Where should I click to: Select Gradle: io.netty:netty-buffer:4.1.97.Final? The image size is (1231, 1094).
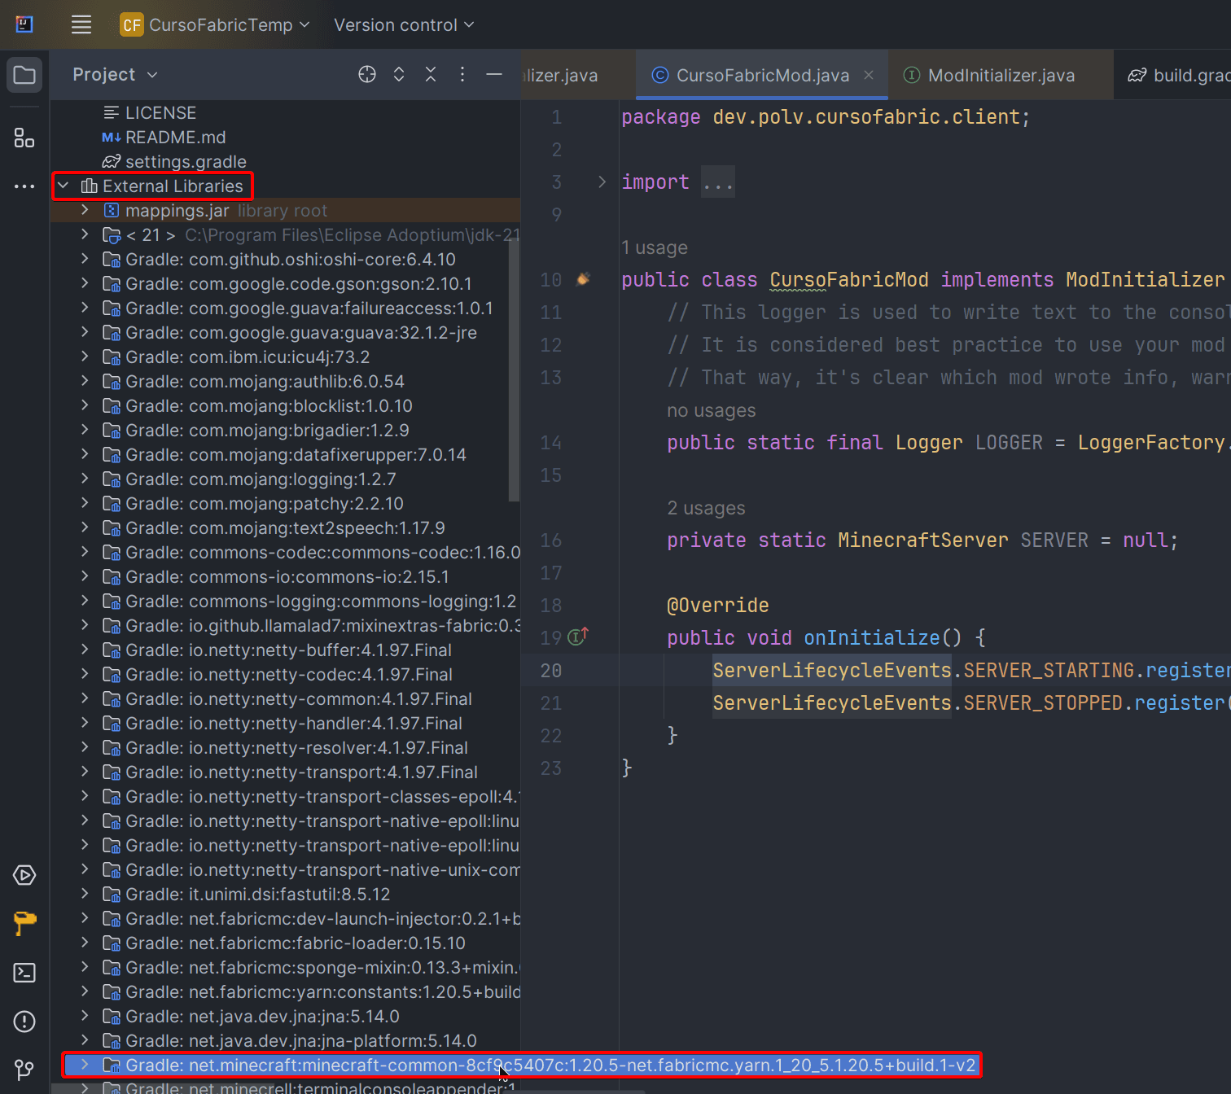click(x=288, y=650)
